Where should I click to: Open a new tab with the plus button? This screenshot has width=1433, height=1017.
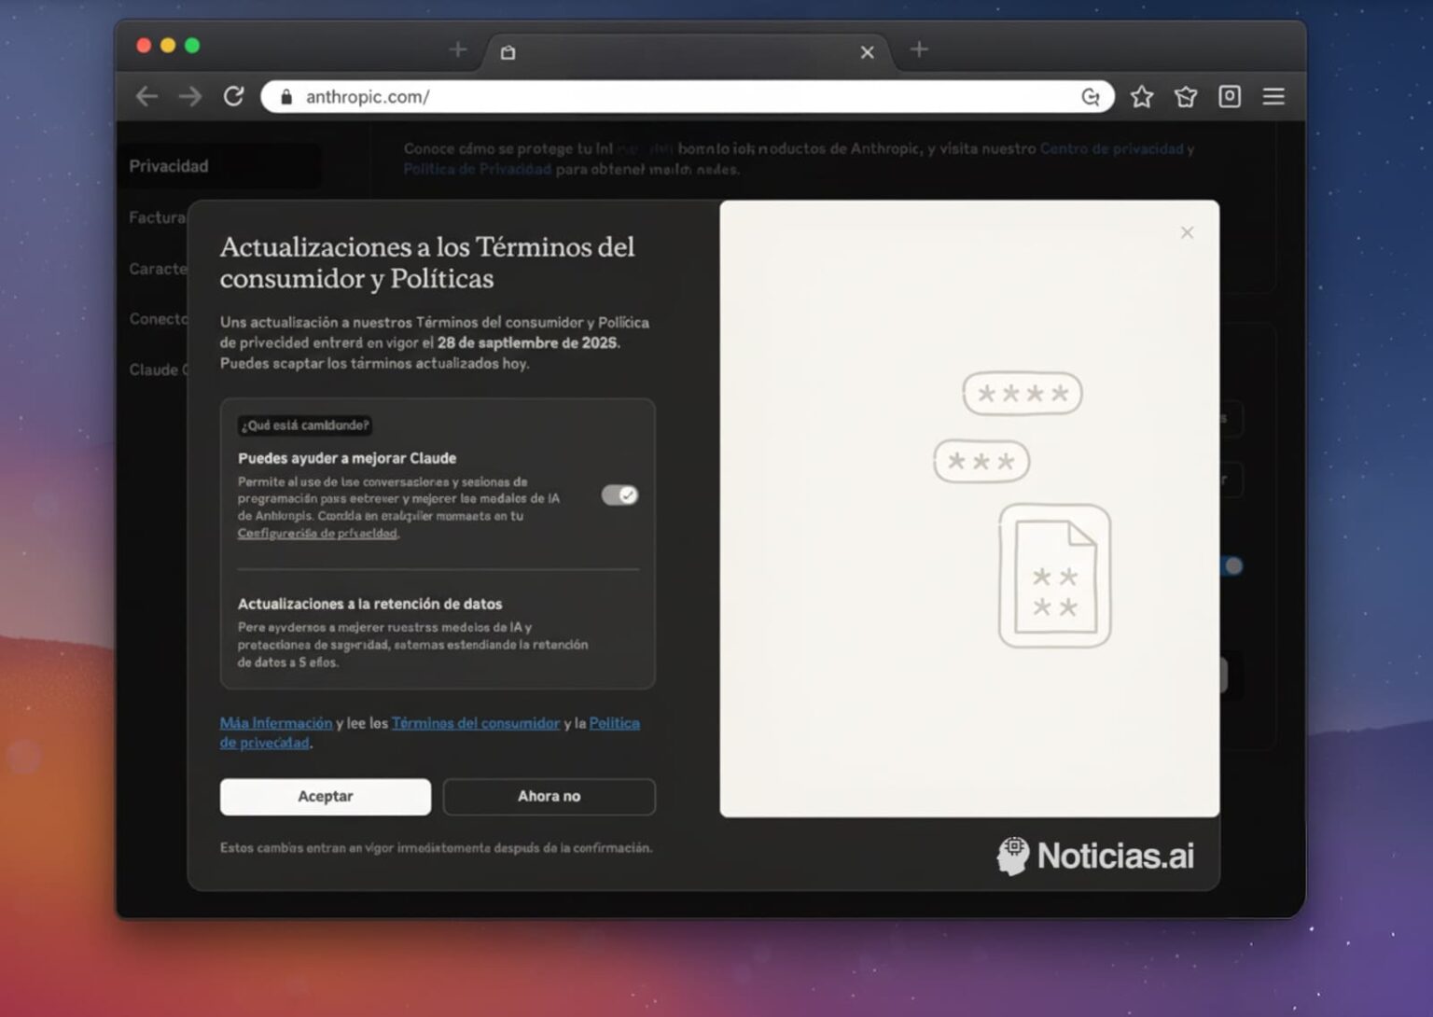(x=919, y=49)
